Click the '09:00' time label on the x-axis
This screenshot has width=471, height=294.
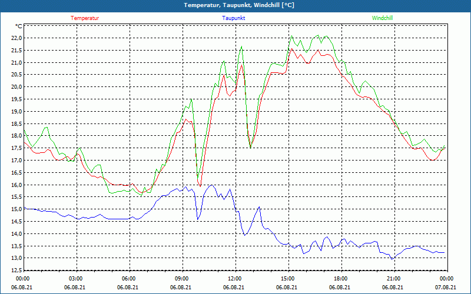[x=183, y=279]
